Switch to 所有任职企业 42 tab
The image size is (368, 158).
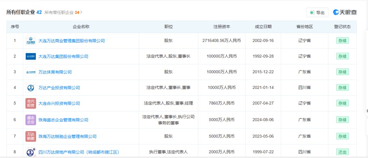tap(24, 12)
